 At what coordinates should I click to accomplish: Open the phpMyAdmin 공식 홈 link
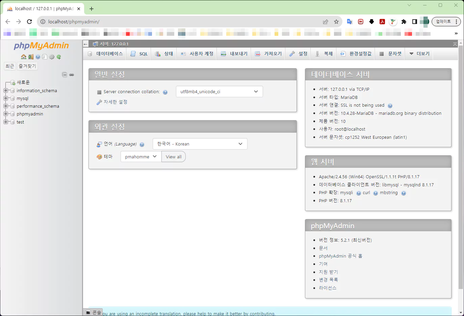click(340, 256)
